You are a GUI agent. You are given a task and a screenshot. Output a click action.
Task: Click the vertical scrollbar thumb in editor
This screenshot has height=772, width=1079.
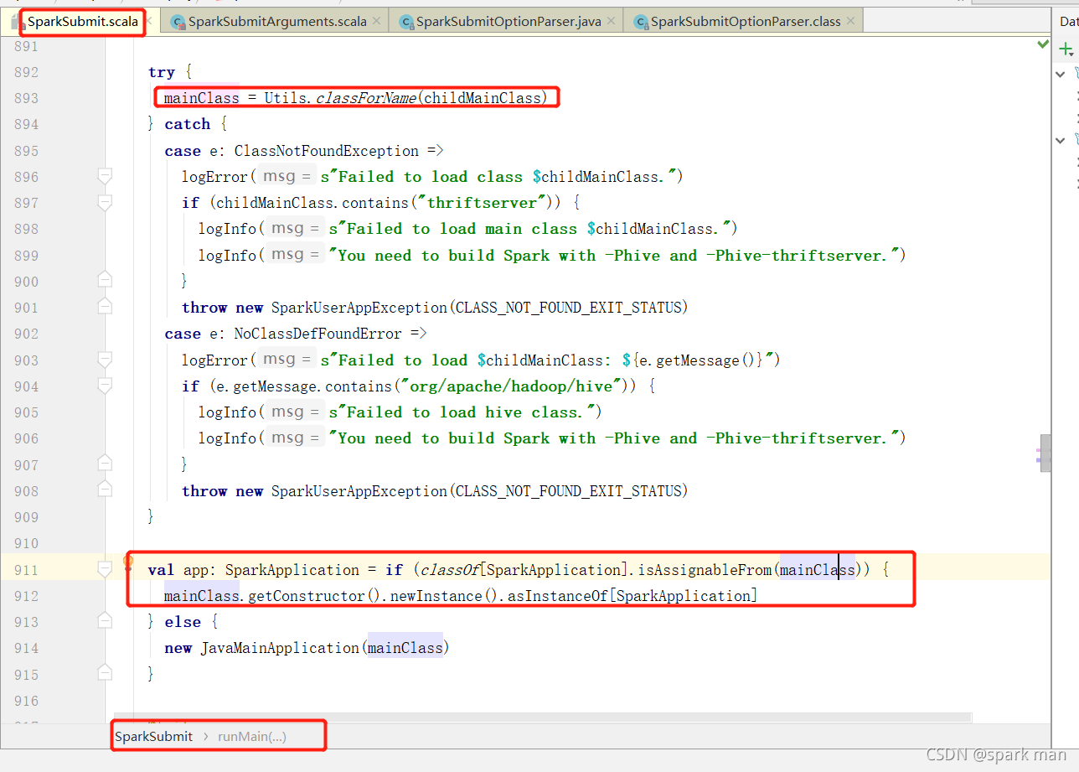tap(1045, 453)
